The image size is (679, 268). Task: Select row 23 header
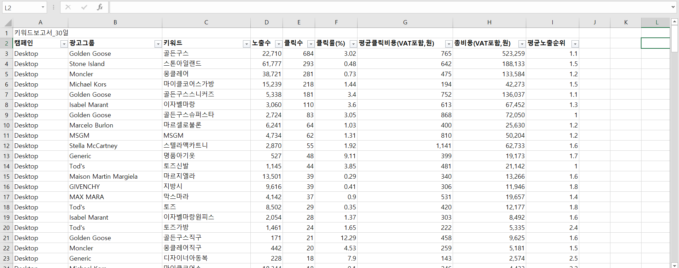click(x=6, y=258)
